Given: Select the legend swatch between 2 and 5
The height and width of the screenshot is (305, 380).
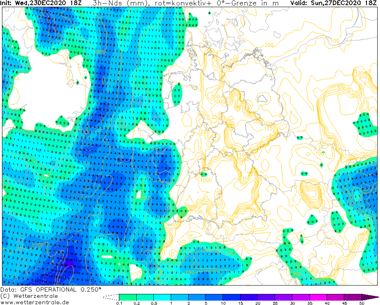Looking at the screenshot, I should pos(197,297).
